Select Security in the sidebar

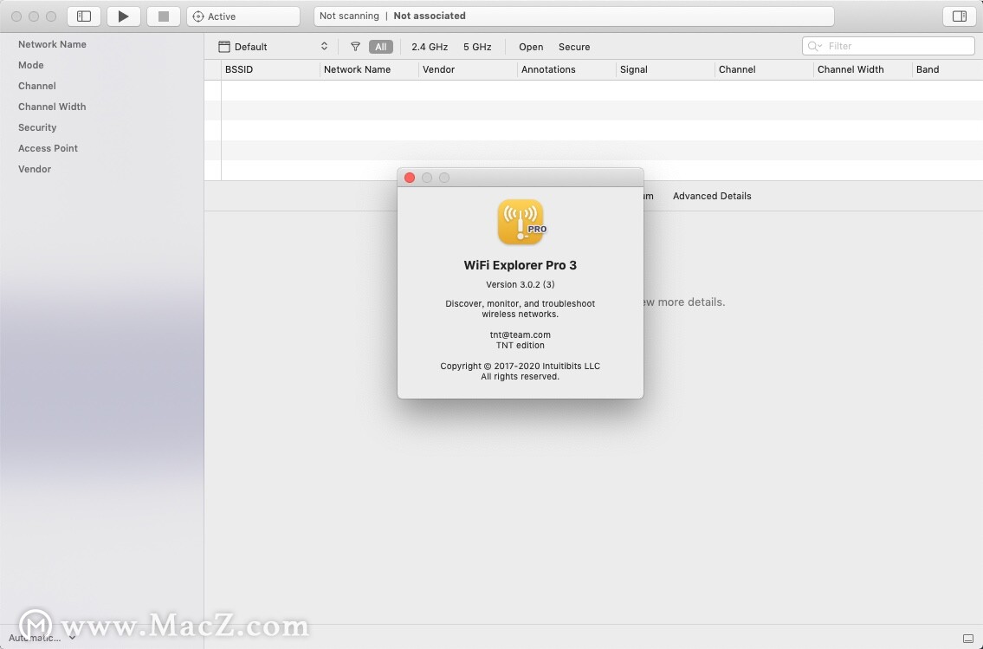coord(37,127)
